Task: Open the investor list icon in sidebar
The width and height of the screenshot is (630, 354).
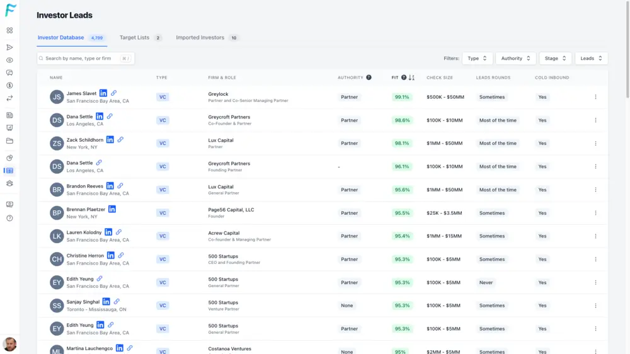Action: (9, 171)
